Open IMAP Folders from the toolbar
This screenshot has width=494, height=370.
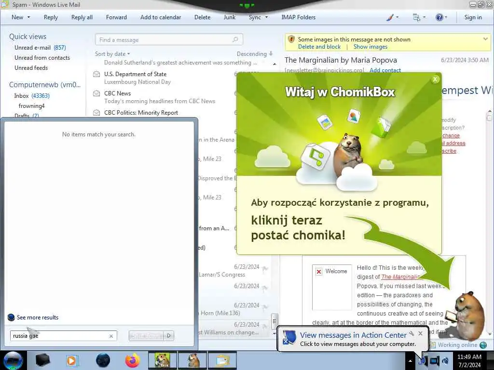point(298,17)
